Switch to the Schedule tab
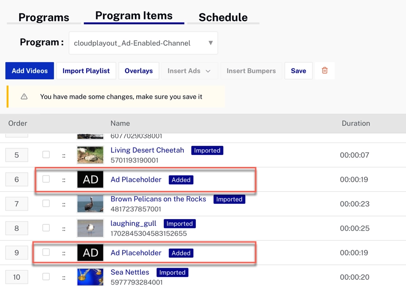The image size is (406, 286). tap(223, 17)
